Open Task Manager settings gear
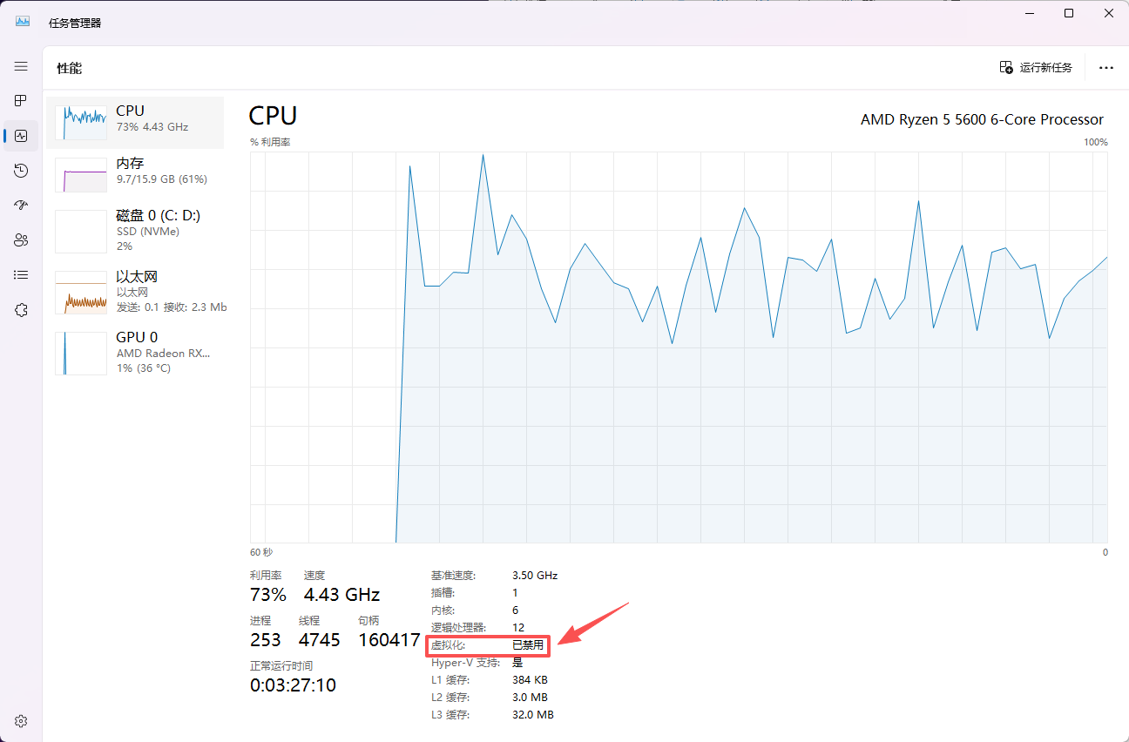 [x=21, y=721]
